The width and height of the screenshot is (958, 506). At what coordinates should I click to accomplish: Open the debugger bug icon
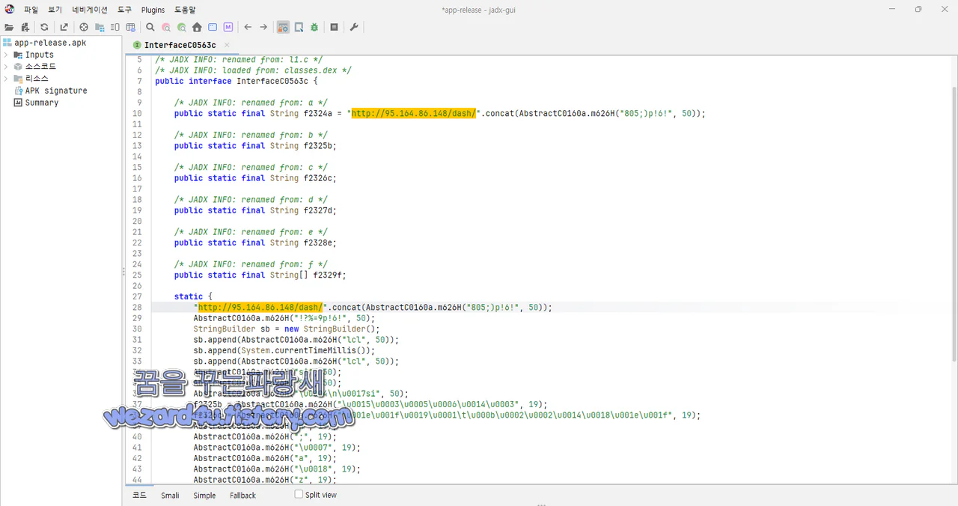314,27
